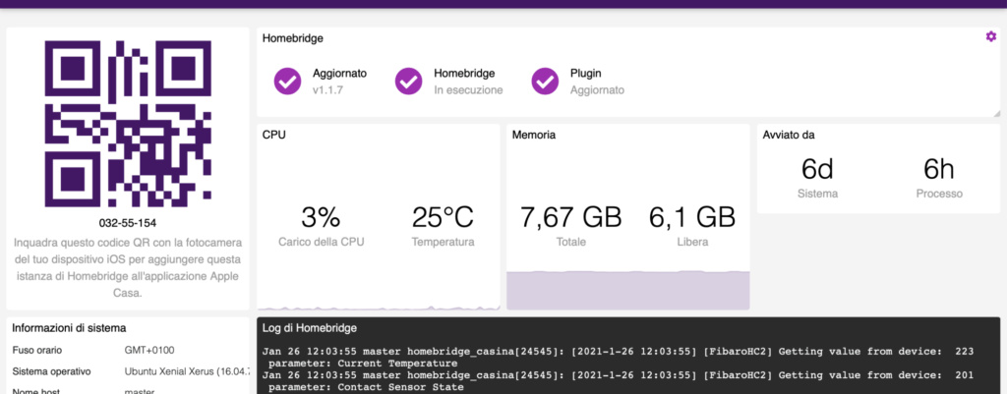The height and width of the screenshot is (394, 1007).
Task: Click the 25°C temperature value
Action: pos(444,218)
